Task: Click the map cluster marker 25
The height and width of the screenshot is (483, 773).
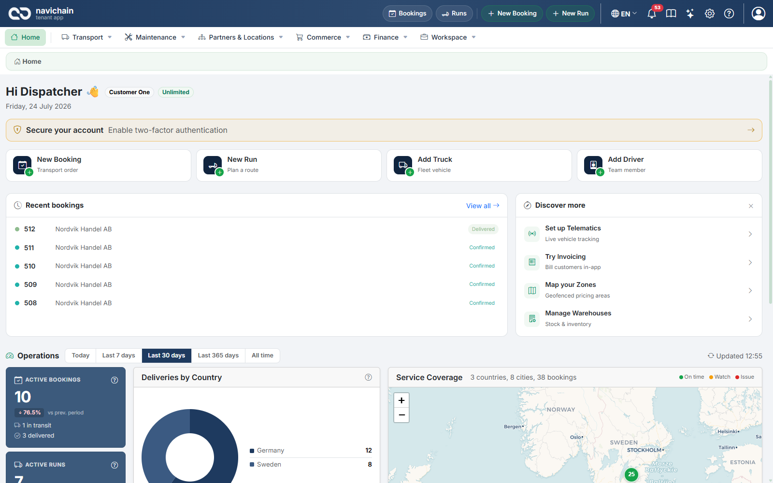Action: 631,474
